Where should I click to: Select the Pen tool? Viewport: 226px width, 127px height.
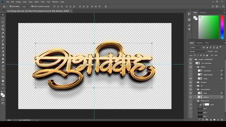(x=3, y=66)
